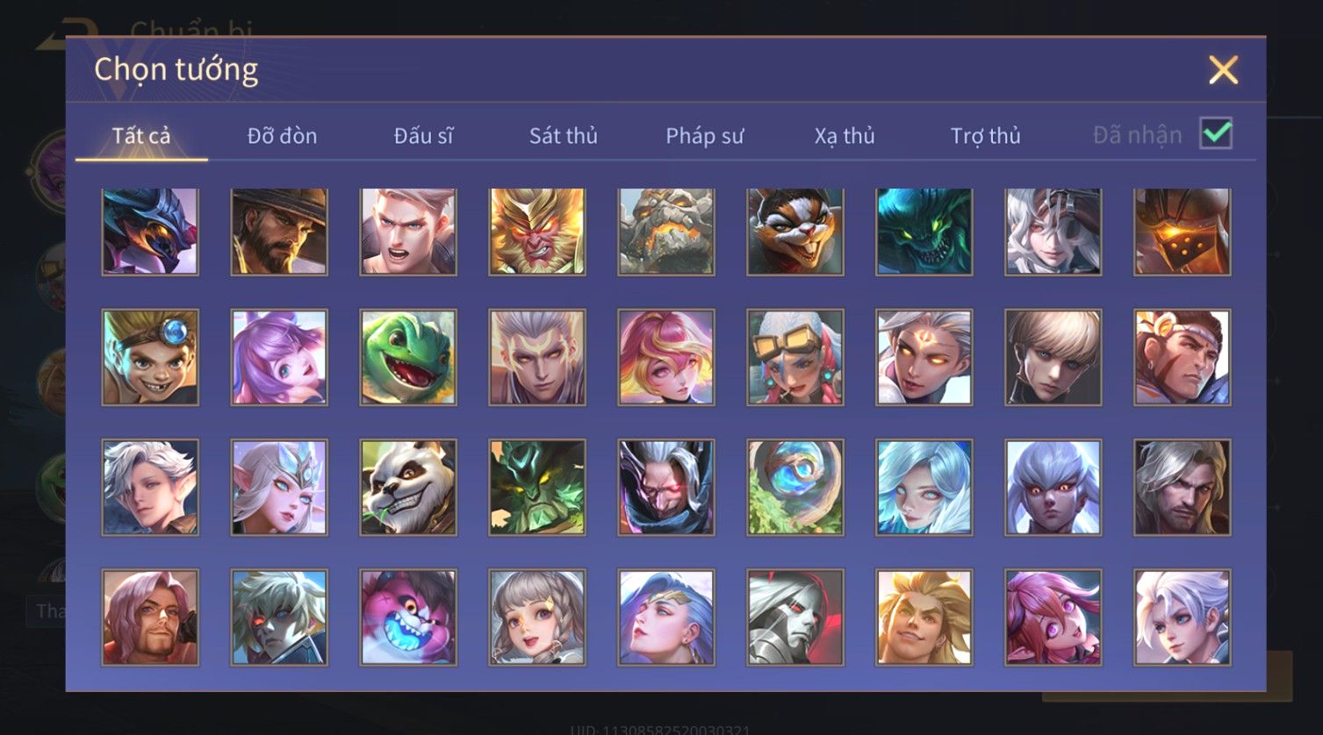Pick the green chameleon hero portrait
This screenshot has height=735, width=1323.
pyautogui.click(x=408, y=357)
